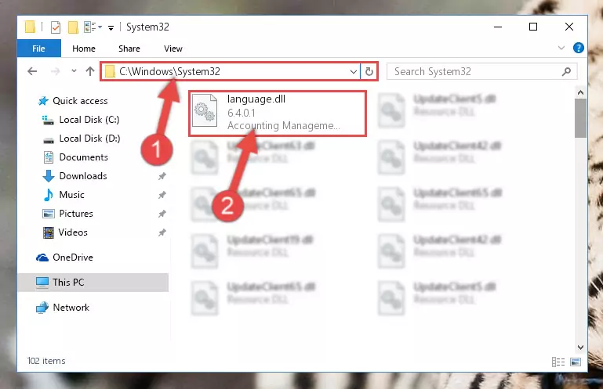603x389 pixels.
Task: Open the File menu
Action: (39, 49)
